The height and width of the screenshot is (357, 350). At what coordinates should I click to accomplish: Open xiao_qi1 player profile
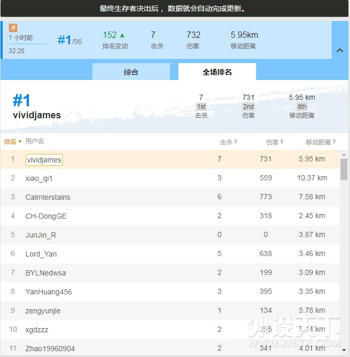click(39, 178)
